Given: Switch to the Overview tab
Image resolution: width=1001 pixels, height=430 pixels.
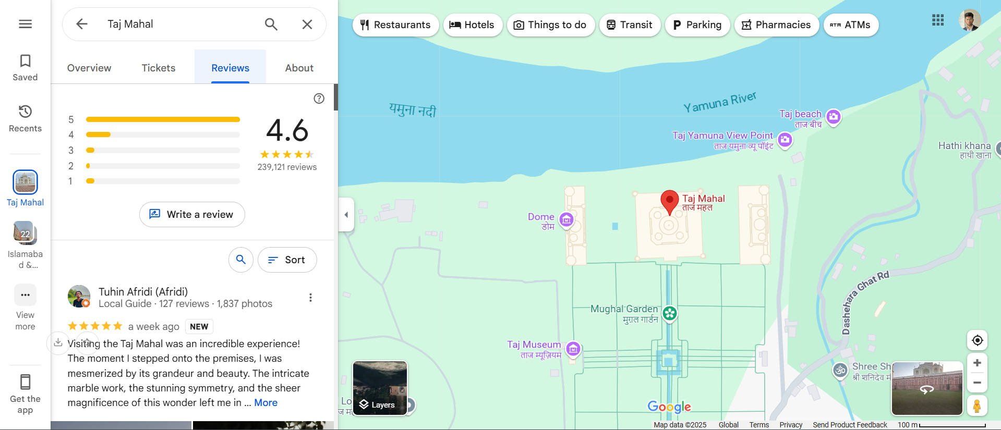Looking at the screenshot, I should coord(89,68).
